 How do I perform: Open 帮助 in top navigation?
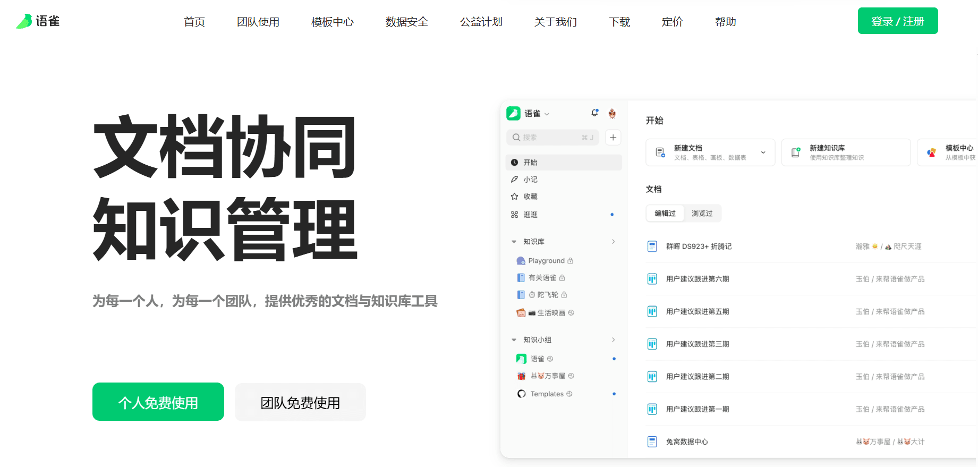click(x=726, y=22)
